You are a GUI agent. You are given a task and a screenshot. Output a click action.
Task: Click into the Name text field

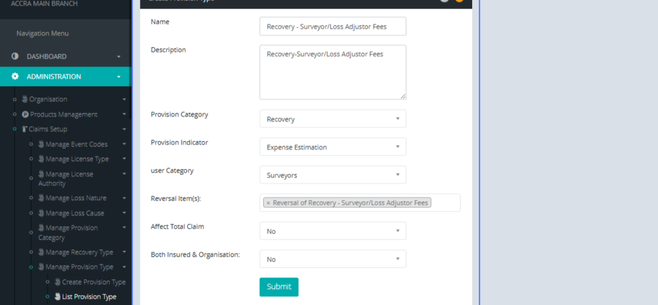point(332,26)
